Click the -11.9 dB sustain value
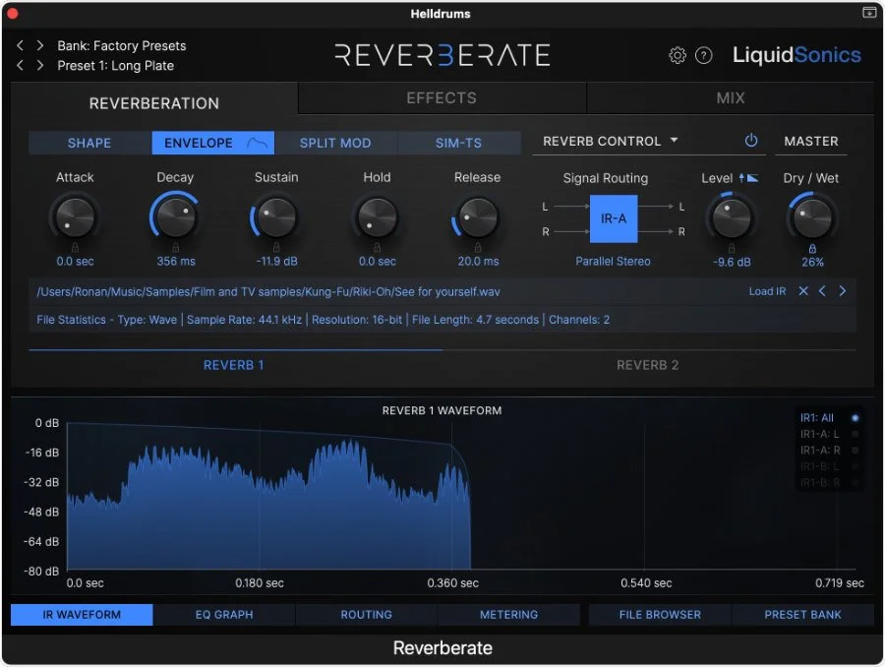The height and width of the screenshot is (667, 885). point(276,262)
